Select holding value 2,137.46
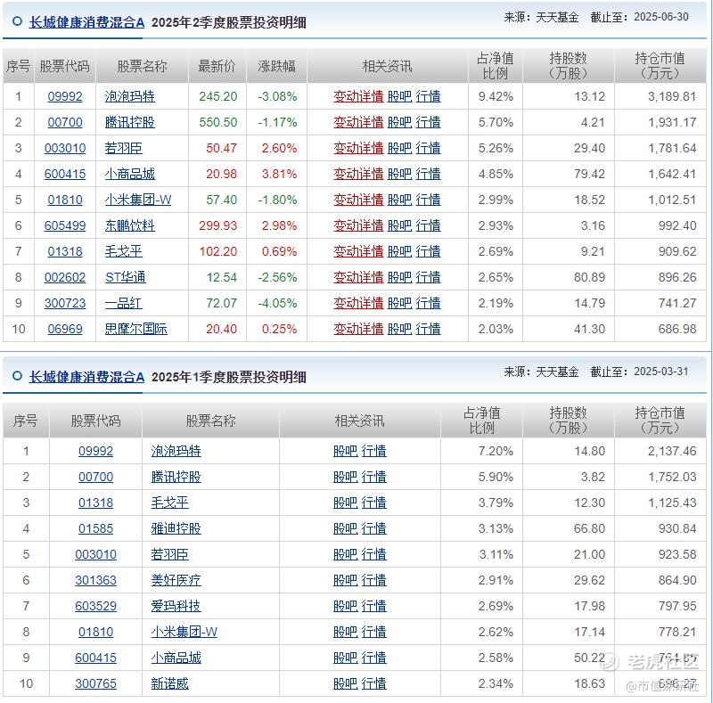 [672, 452]
